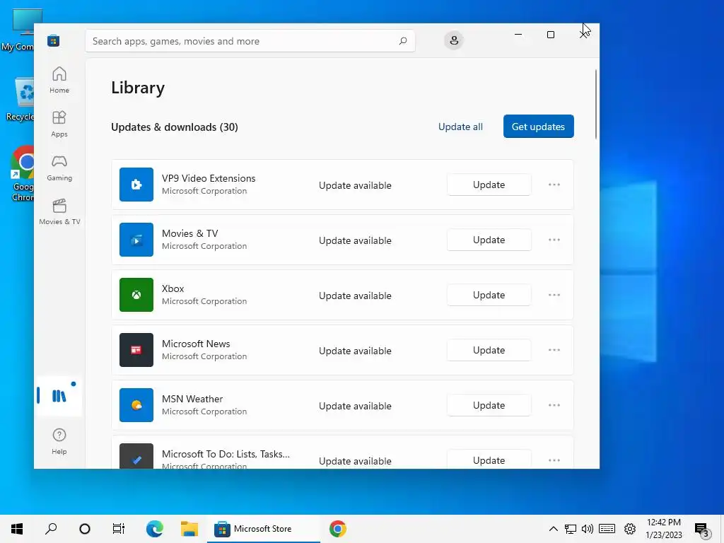Click the MSN Weather app icon
724x543 pixels.
coord(136,405)
